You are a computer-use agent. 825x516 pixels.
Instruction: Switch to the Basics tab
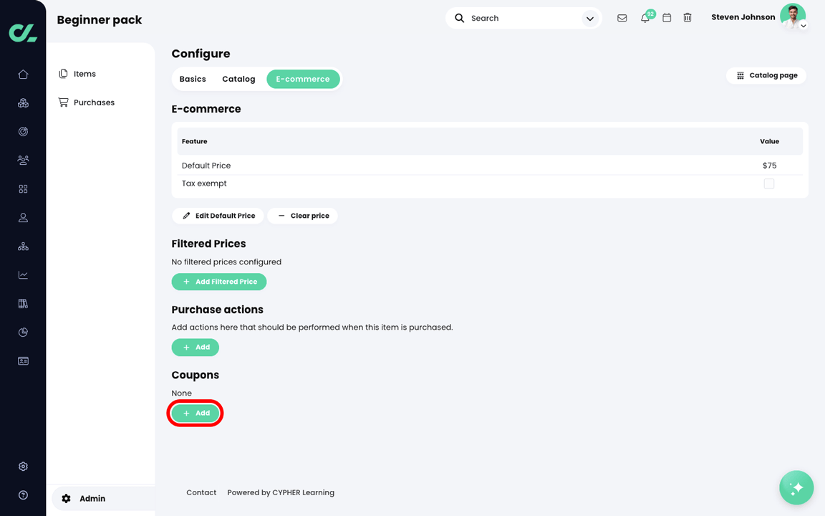(x=193, y=79)
